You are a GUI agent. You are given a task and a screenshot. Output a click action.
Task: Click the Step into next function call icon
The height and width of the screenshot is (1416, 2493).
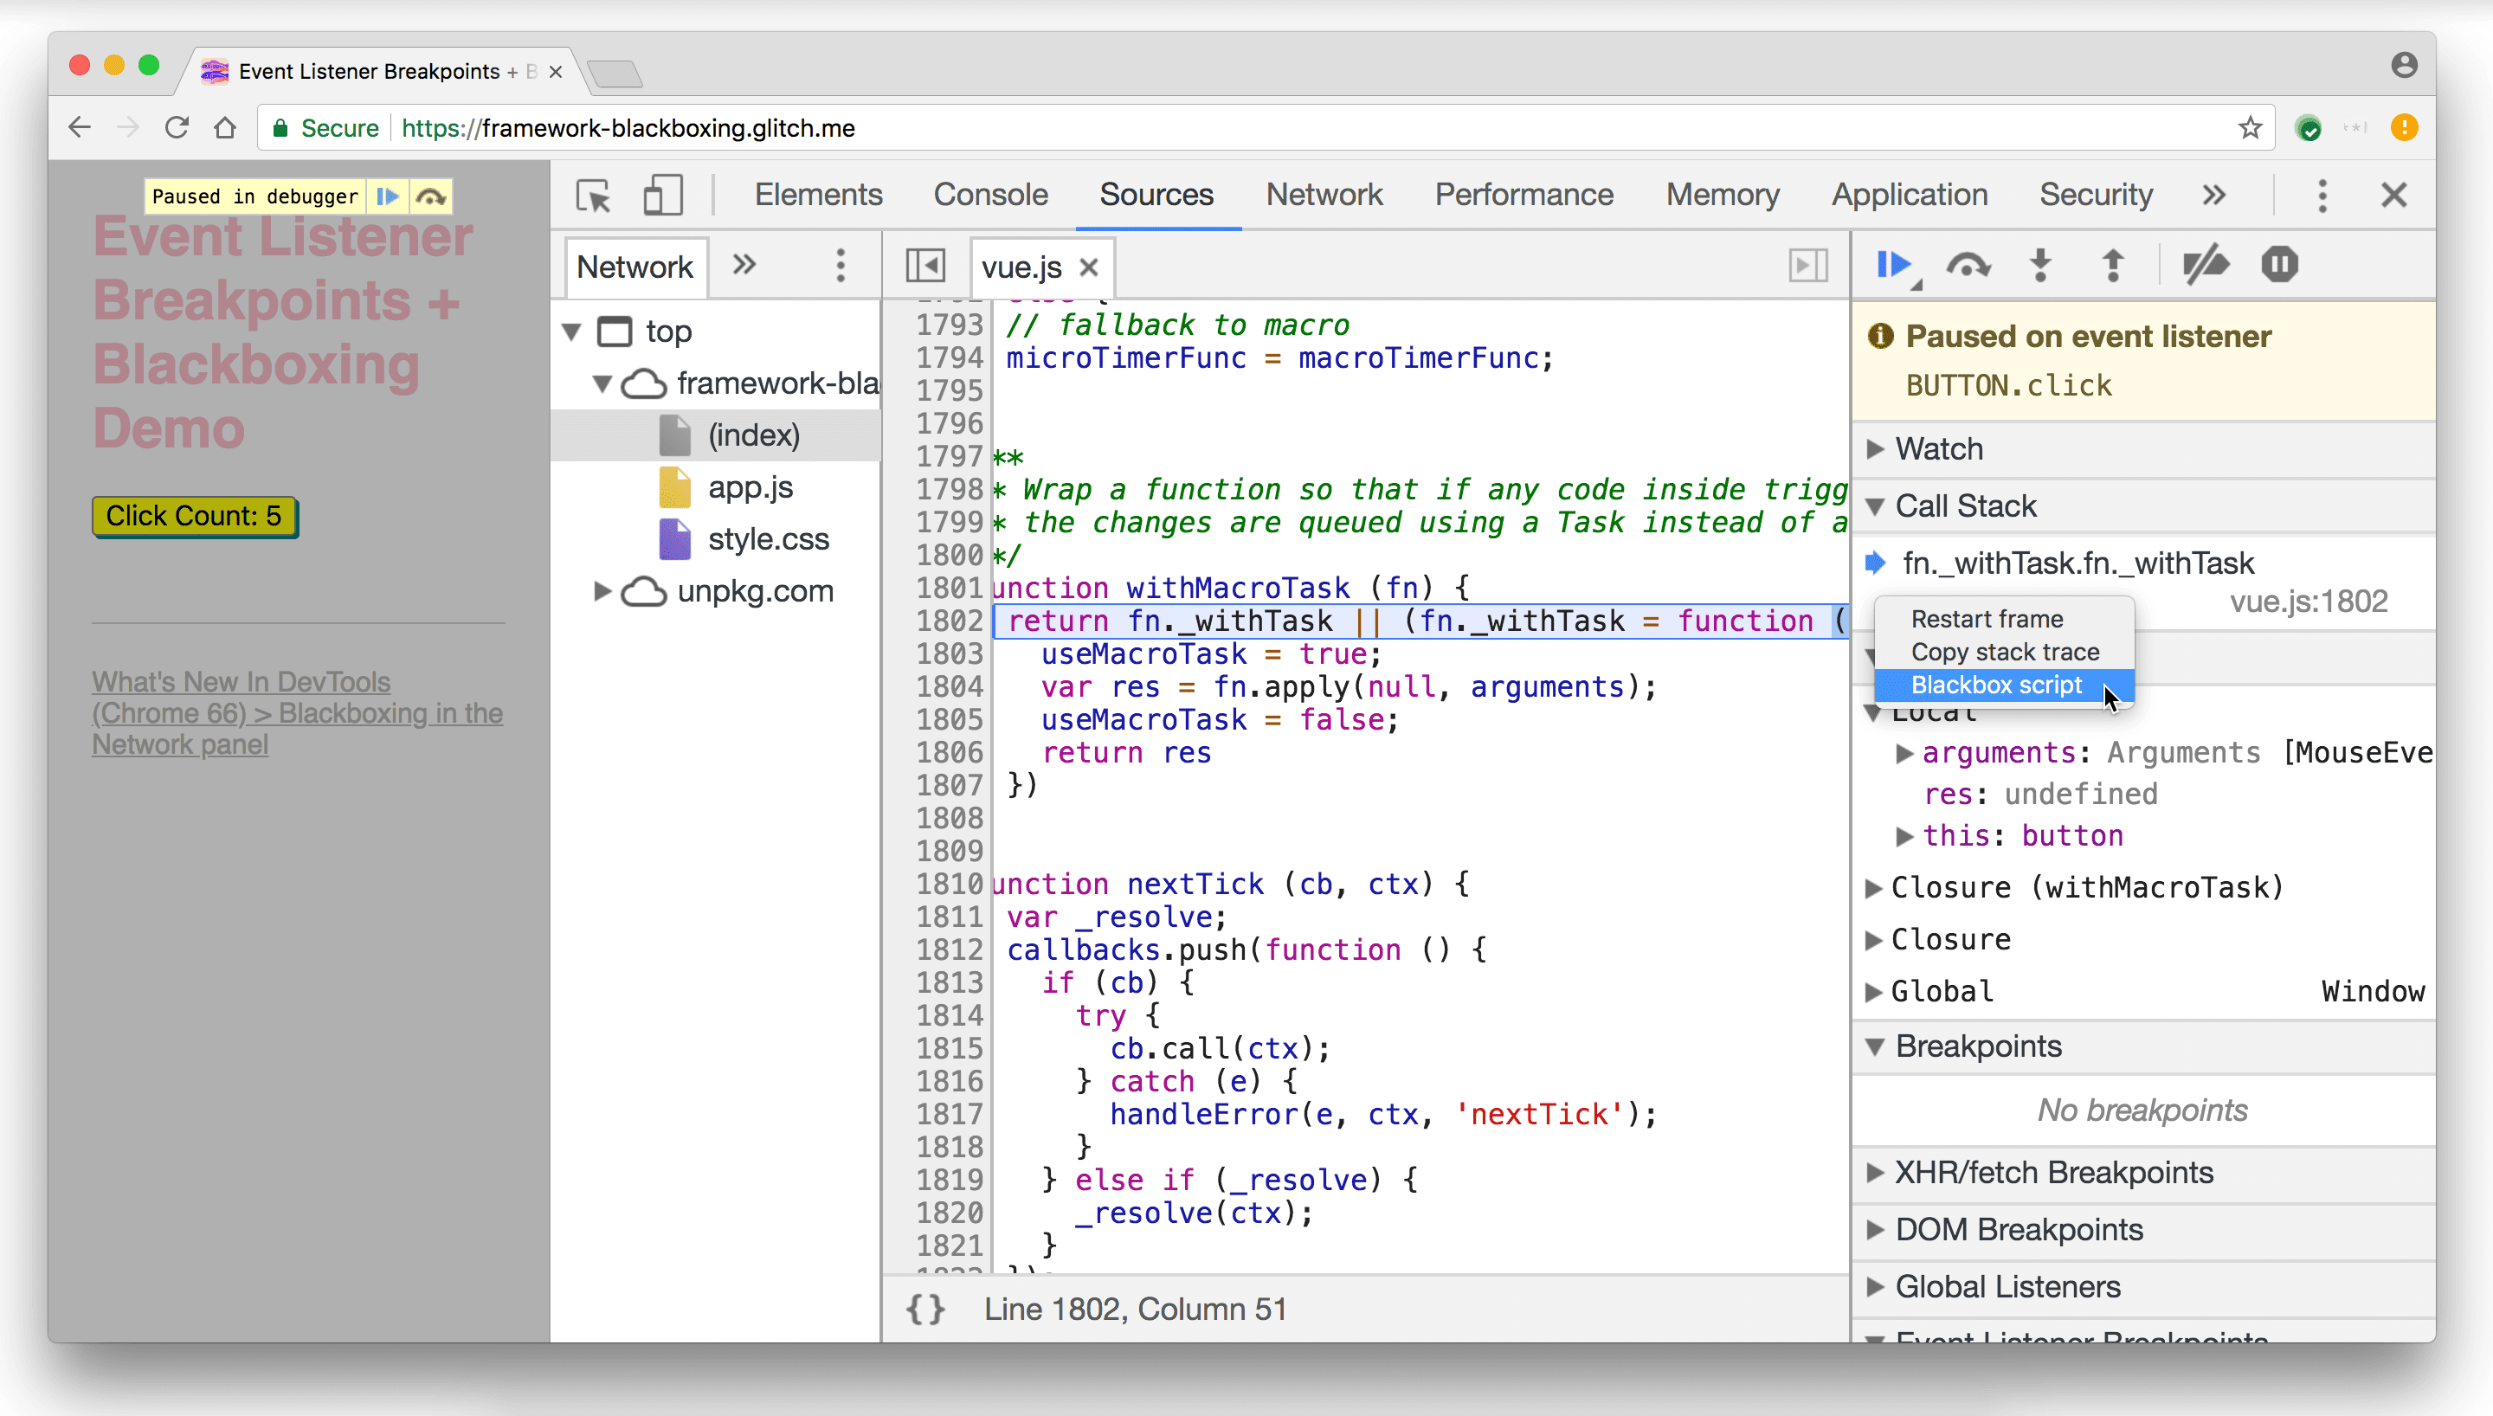point(2041,266)
